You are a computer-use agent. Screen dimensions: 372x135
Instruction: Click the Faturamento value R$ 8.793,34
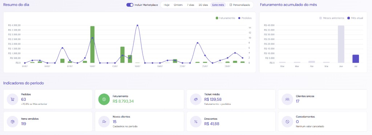click(123, 101)
